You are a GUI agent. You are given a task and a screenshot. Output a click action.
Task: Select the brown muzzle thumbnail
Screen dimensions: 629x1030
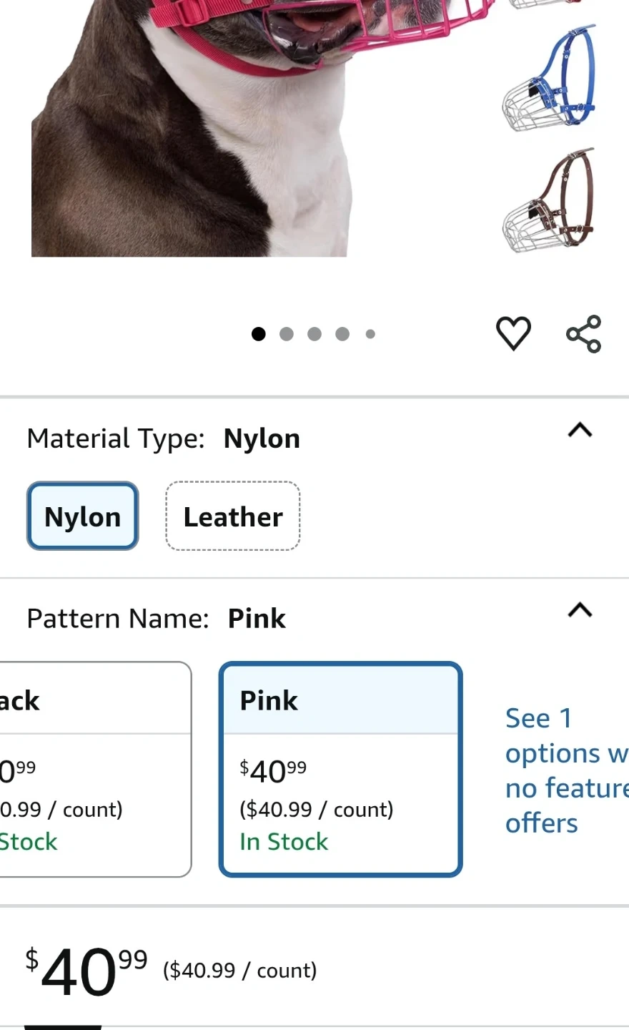click(x=550, y=202)
